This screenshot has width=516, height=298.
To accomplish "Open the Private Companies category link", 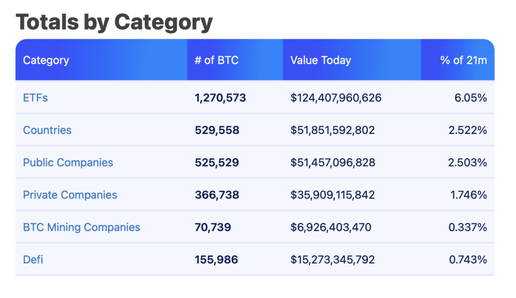I will pyautogui.click(x=70, y=195).
